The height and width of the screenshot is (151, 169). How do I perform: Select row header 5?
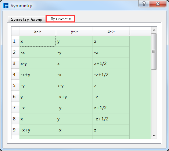(x=15, y=85)
